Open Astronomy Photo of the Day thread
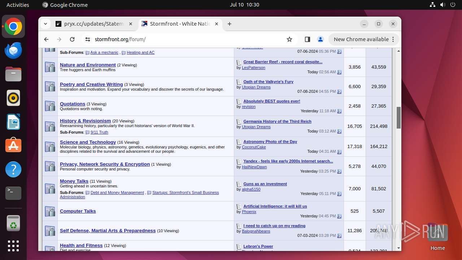The width and height of the screenshot is (462, 260). coord(270,142)
